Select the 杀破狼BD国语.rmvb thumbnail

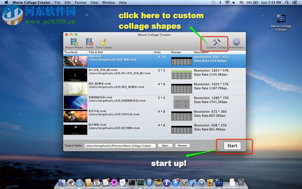click(75, 102)
